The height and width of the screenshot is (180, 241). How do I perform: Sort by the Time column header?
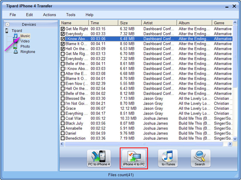(103, 23)
